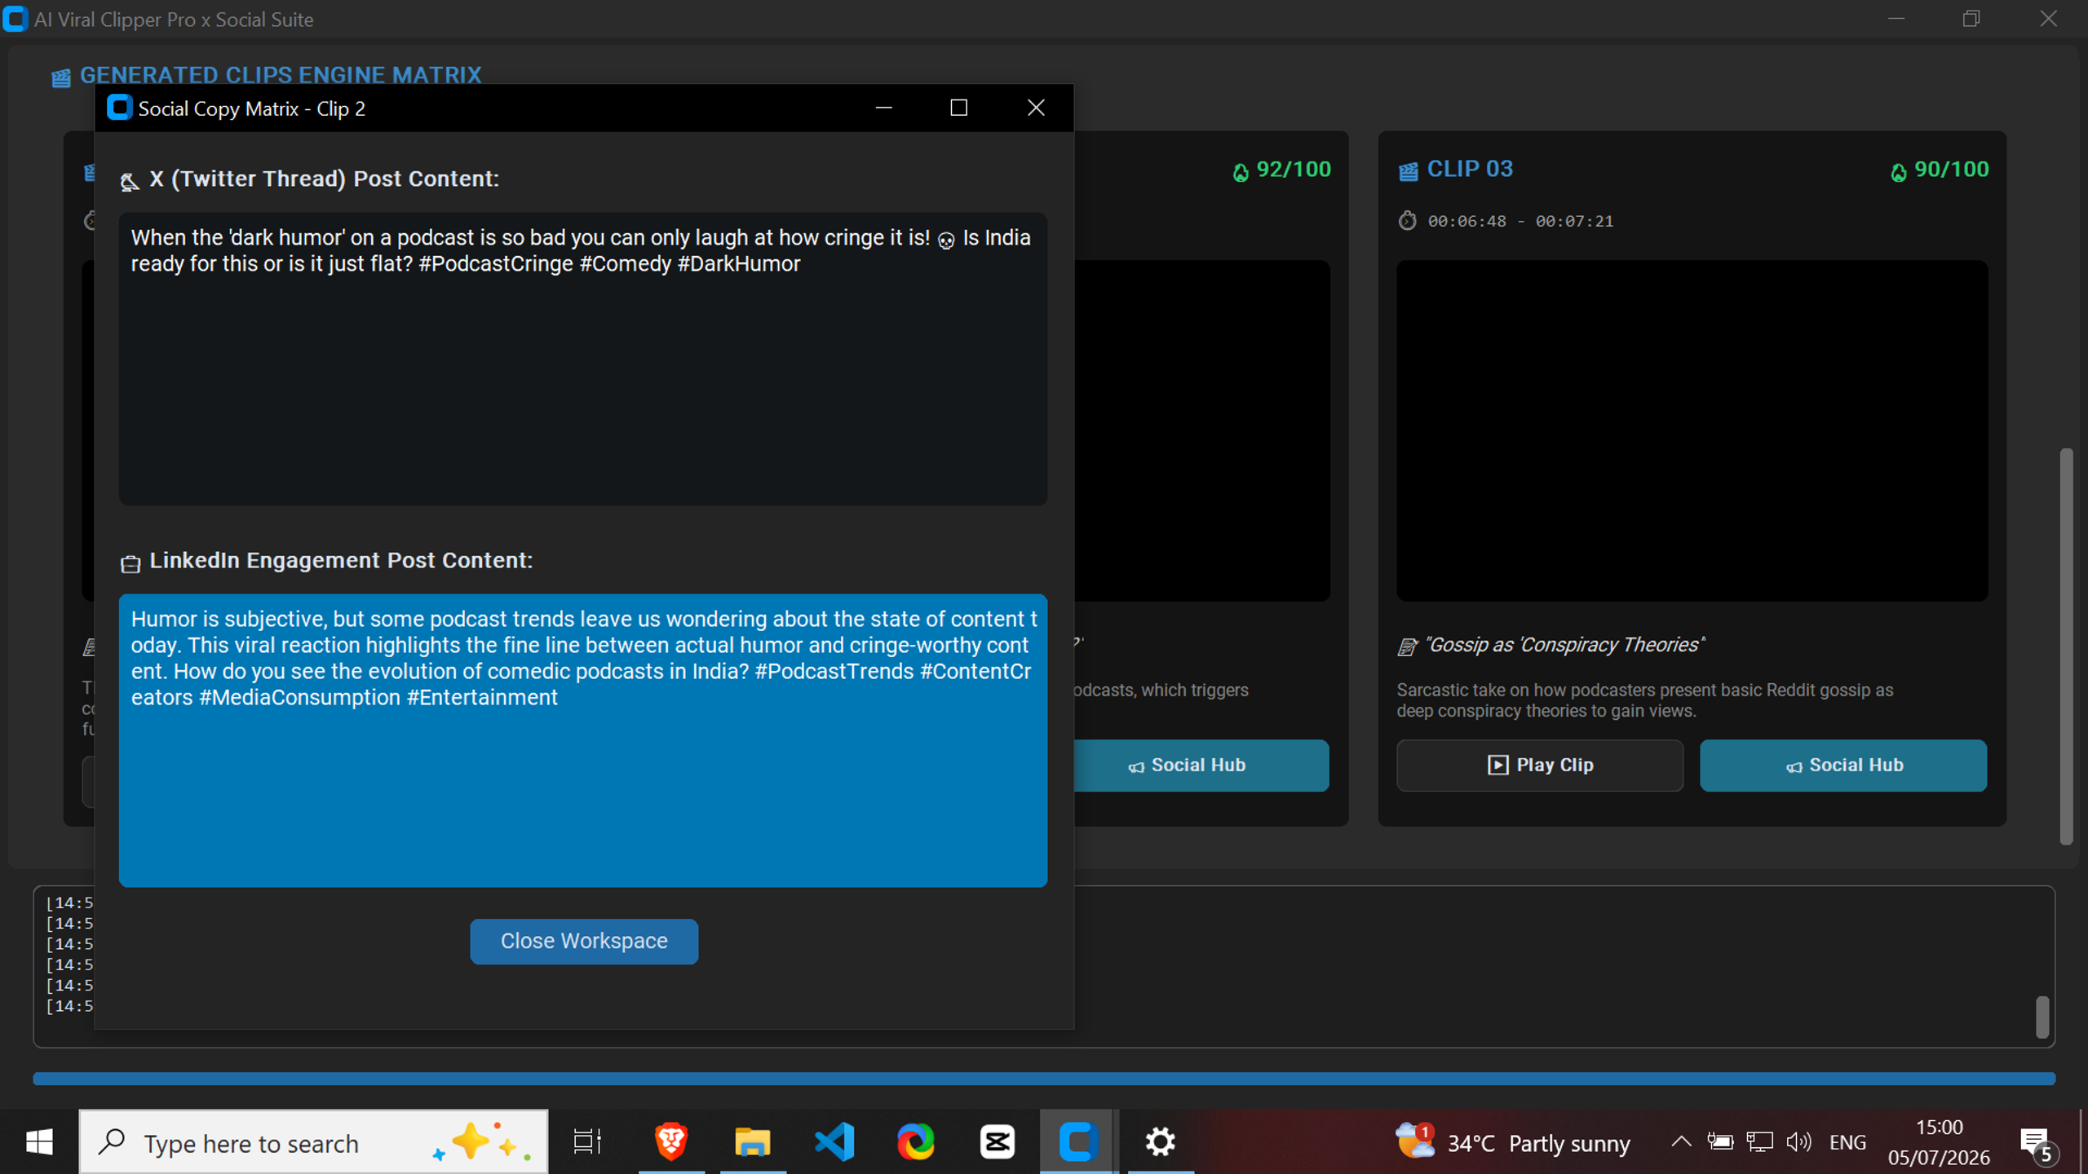Viewport: 2088px width, 1174px height.
Task: Launch Brave browser from the taskbar
Action: click(x=671, y=1142)
